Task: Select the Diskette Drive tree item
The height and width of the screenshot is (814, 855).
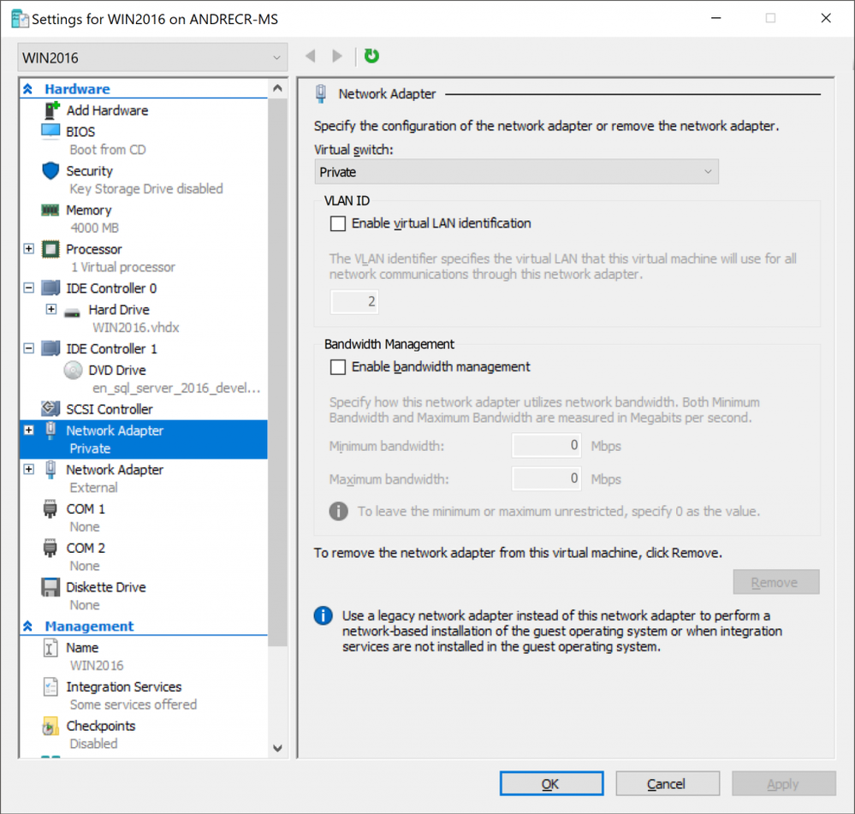Action: [x=106, y=587]
